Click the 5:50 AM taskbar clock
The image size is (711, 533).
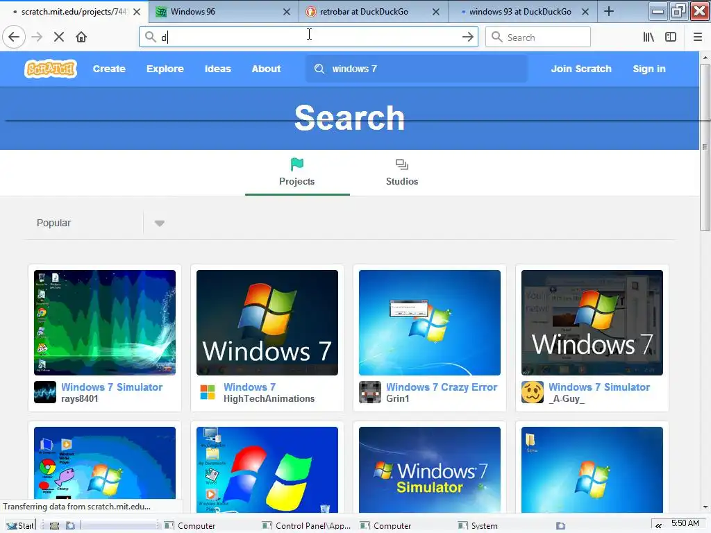tap(685, 523)
